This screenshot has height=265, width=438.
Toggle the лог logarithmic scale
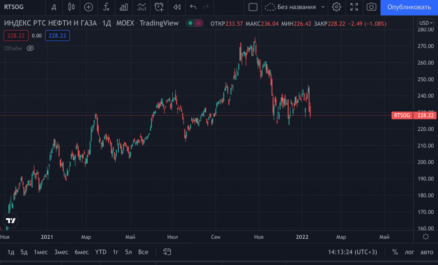pos(409,252)
